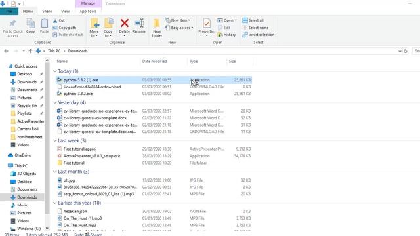Screen dimensions: 420x236
Task: Open the File tab
Action: click(9, 12)
